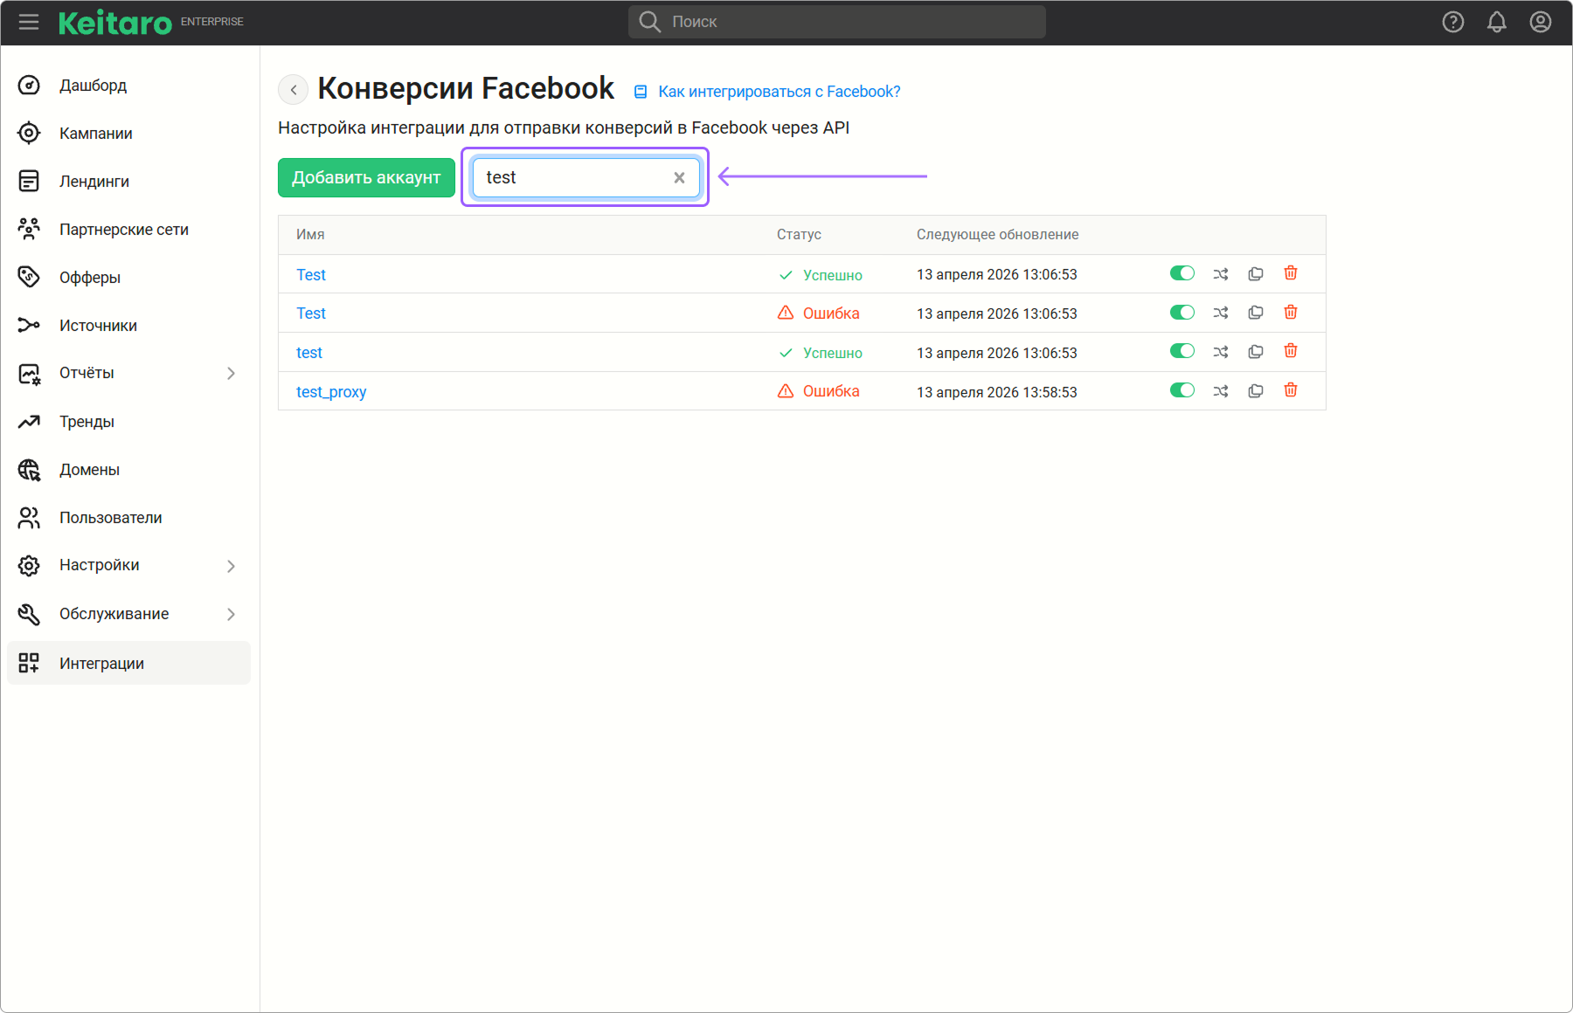Click the shuffle icon in first Test row

1220,274
